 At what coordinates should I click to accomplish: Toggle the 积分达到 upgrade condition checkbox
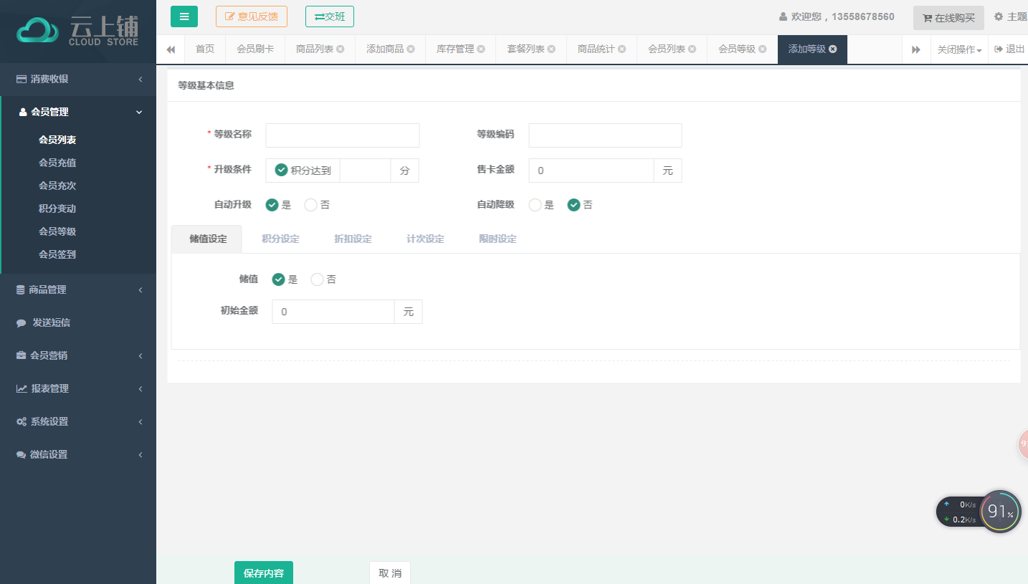click(282, 171)
